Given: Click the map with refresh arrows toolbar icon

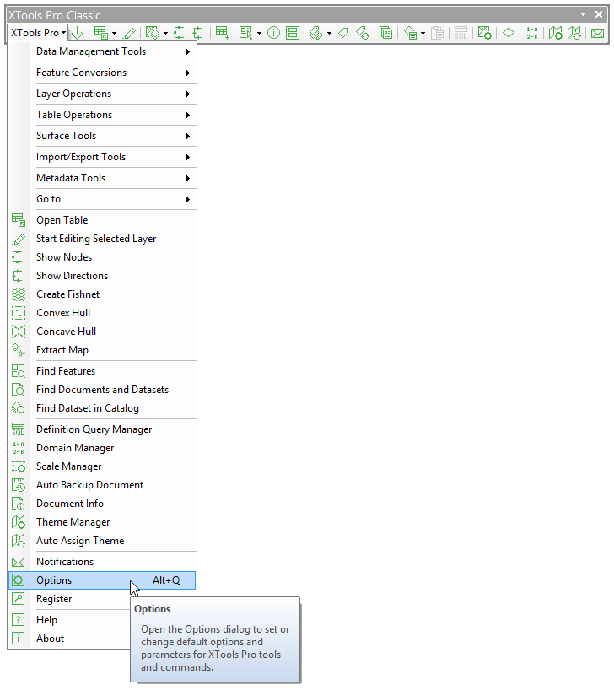Looking at the screenshot, I should 574,33.
